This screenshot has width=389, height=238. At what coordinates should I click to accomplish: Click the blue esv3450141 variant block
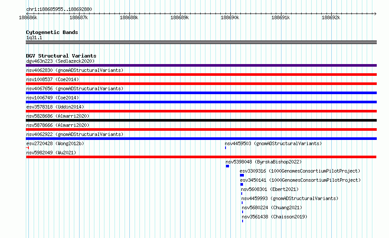coord(242,184)
